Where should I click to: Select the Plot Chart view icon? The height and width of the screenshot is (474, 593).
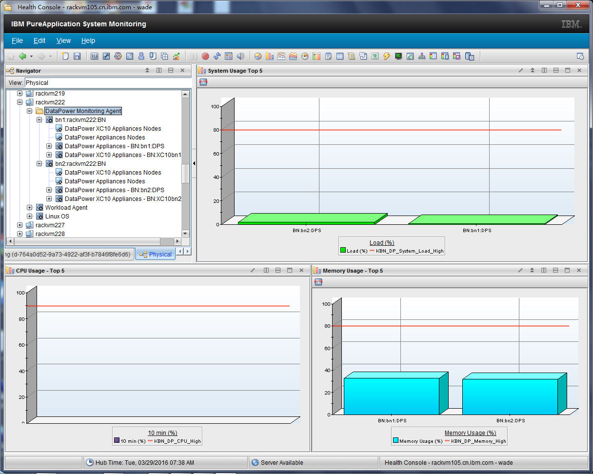(x=281, y=56)
